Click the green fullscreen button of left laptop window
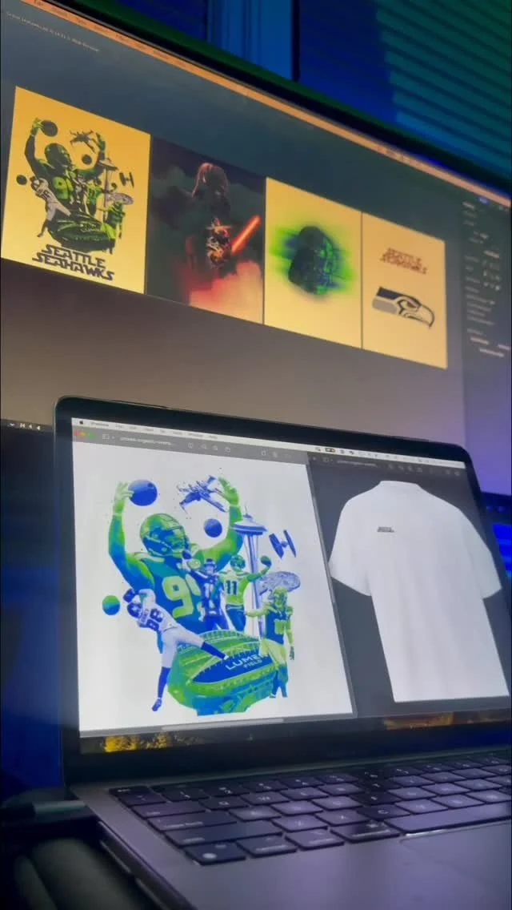 (91, 435)
